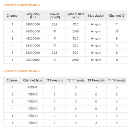
Task: Select frequency cell 58800000
Action: coord(33,24)
